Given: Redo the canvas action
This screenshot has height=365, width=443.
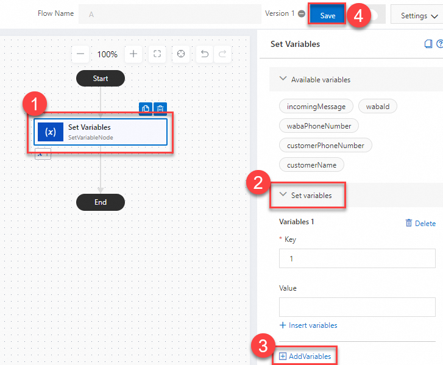Looking at the screenshot, I should tap(222, 54).
